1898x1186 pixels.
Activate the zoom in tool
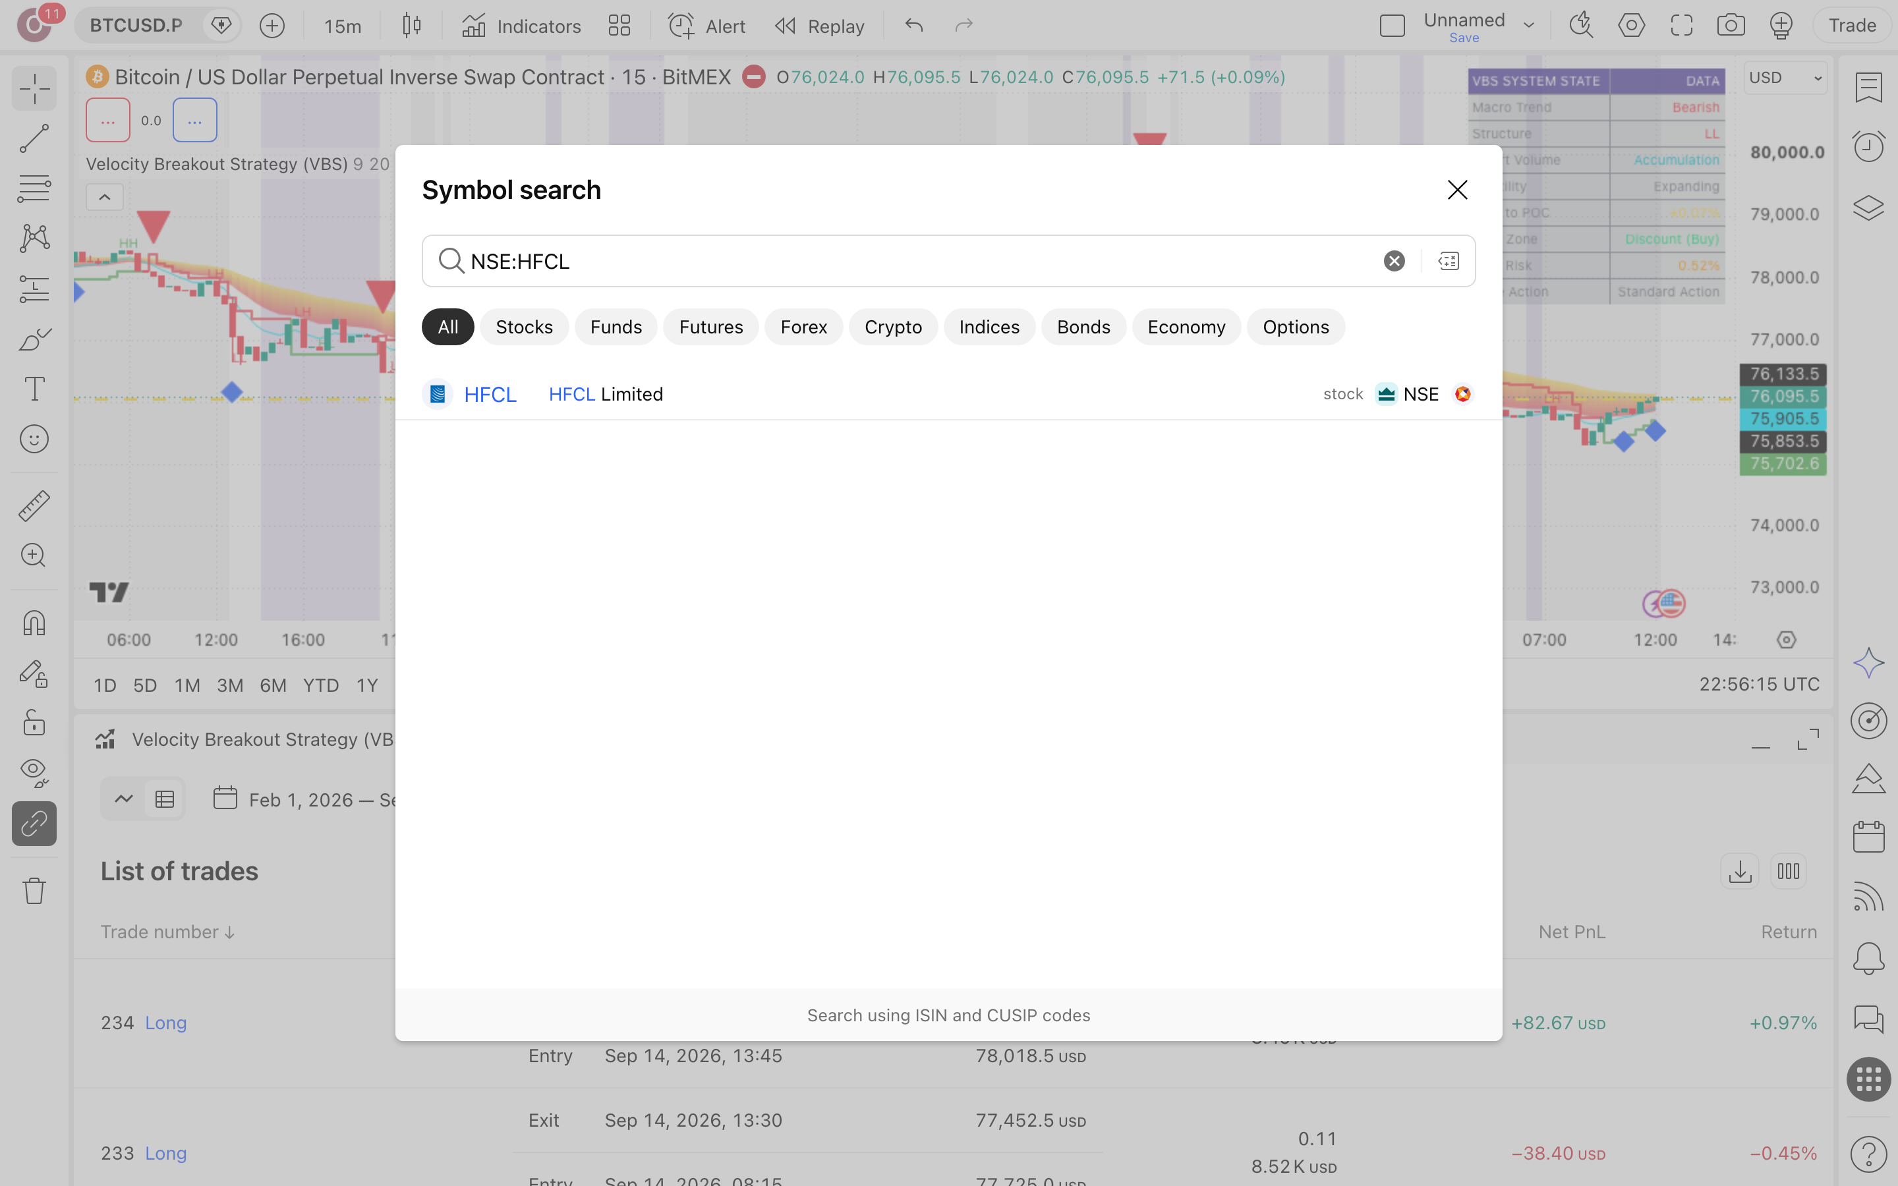pyautogui.click(x=34, y=556)
